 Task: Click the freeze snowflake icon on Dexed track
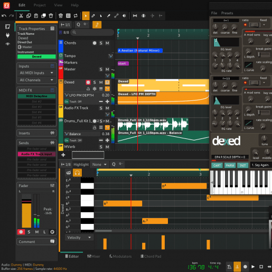(95, 89)
